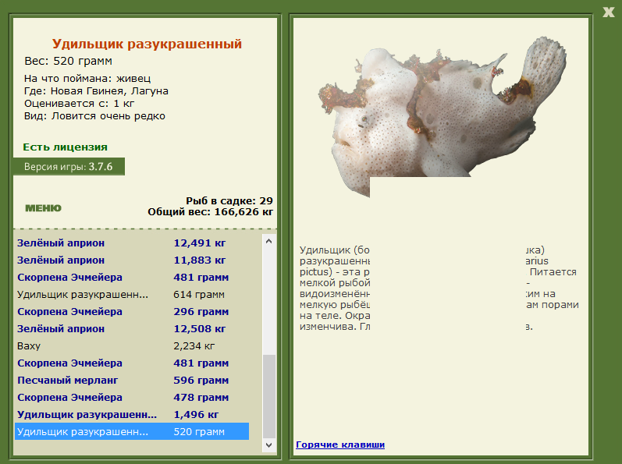Select Скорпена Эчмейера 296 грамм row
This screenshot has width=622, height=464.
point(132,311)
